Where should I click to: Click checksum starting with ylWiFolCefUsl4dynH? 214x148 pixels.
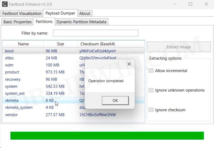98,51
